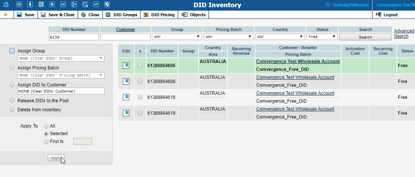Viewport: 415px width, 177px height.
Task: Open the magnifier search icon in top bar
Action: coord(85,5)
